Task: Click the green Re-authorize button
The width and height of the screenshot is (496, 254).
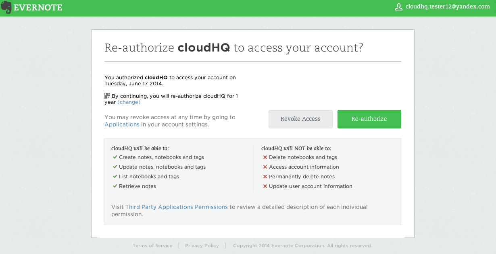Action: tap(369, 119)
